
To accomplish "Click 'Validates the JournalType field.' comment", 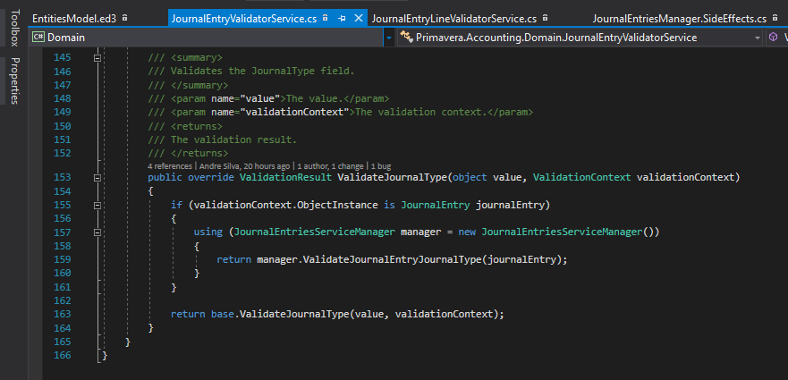I will pos(262,72).
